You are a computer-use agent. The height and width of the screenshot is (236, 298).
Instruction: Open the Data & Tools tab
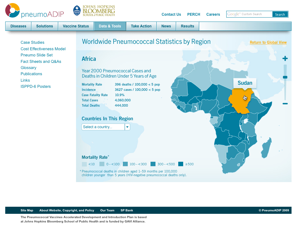110,26
